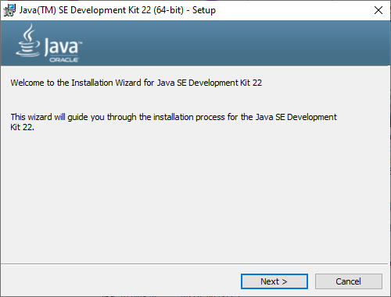Click the empty blue header banner area
The height and width of the screenshot is (297, 391).
pyautogui.click(x=235, y=43)
